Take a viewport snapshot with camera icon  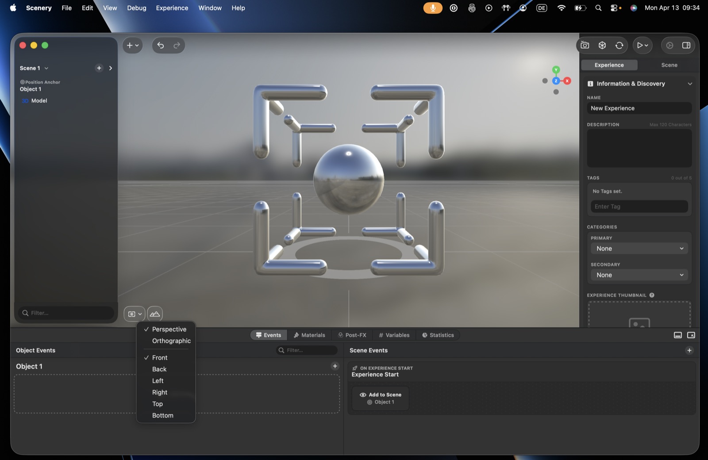click(x=585, y=45)
